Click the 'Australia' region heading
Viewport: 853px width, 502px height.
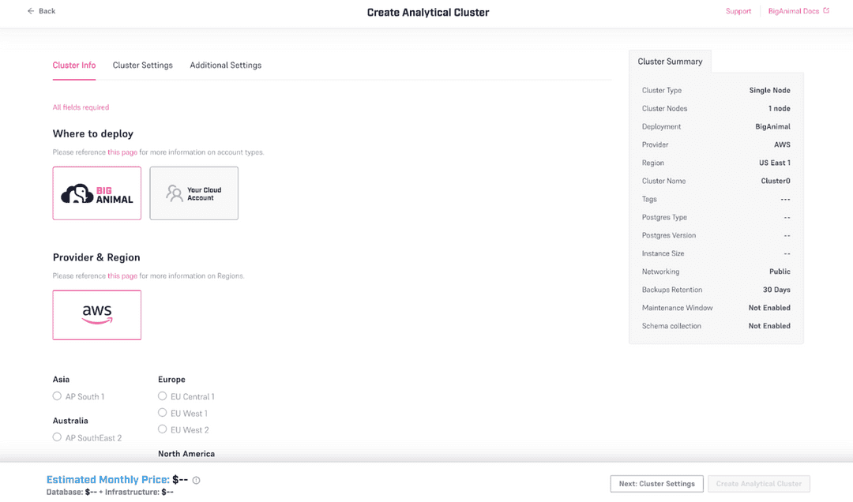click(70, 421)
